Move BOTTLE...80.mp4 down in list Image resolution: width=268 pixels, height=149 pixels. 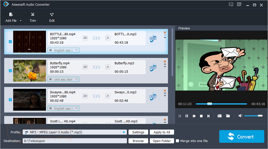pos(165,37)
